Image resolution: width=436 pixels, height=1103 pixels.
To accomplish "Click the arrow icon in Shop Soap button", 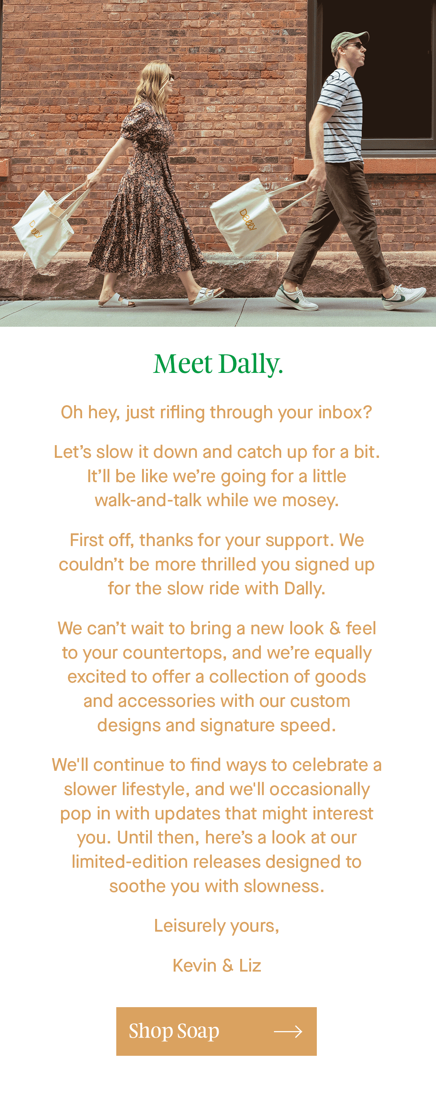I will pyautogui.click(x=288, y=1031).
